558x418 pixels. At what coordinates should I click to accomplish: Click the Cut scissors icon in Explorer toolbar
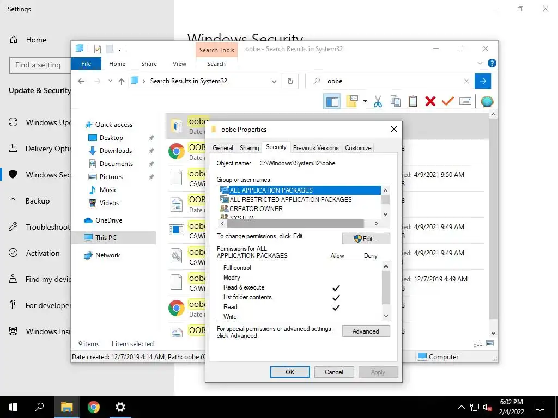click(x=378, y=101)
